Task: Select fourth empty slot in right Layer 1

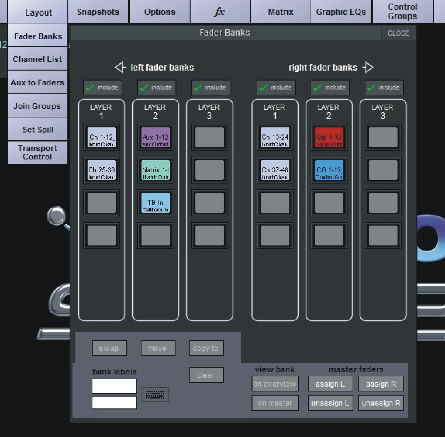Action: (x=275, y=235)
